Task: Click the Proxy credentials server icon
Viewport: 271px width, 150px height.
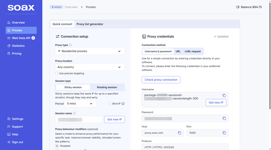Action: pos(144,36)
